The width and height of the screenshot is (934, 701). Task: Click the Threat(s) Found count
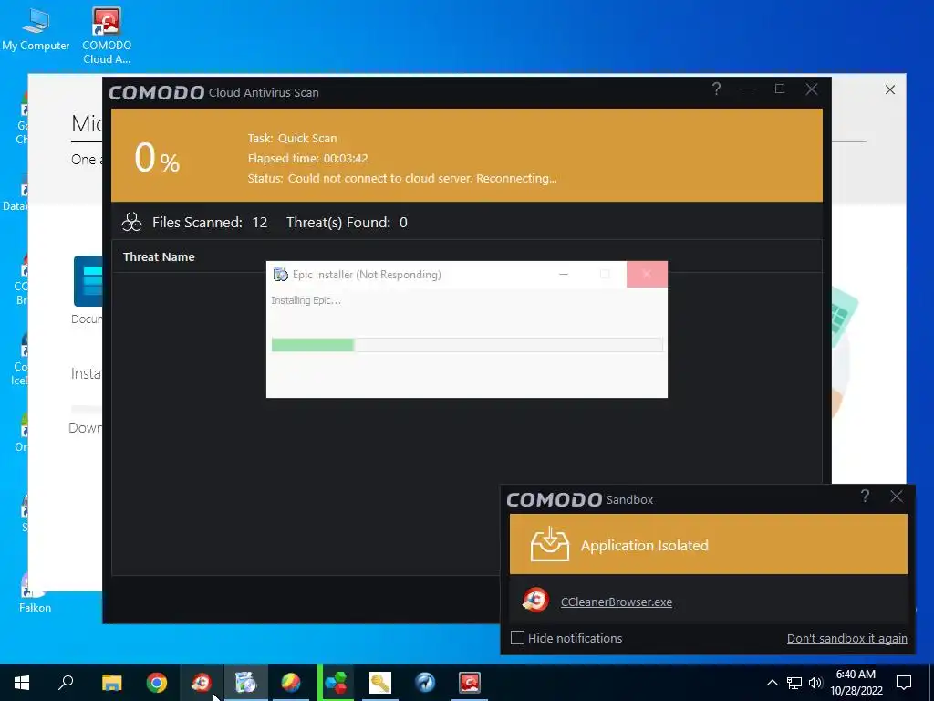pyautogui.click(x=347, y=223)
